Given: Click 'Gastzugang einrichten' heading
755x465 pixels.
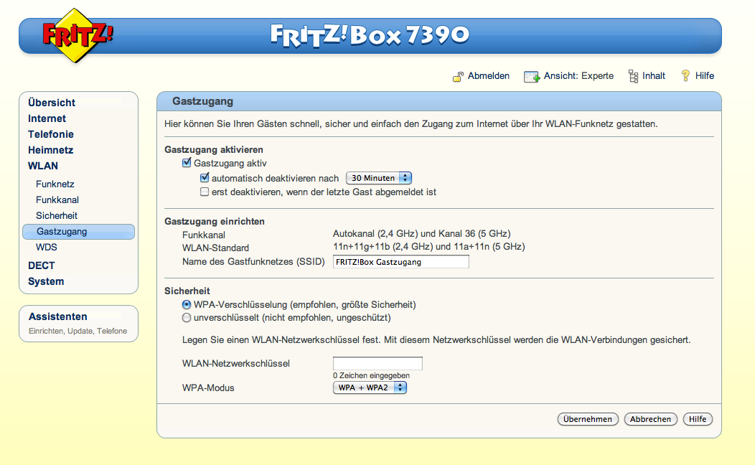Looking at the screenshot, I should (x=215, y=222).
